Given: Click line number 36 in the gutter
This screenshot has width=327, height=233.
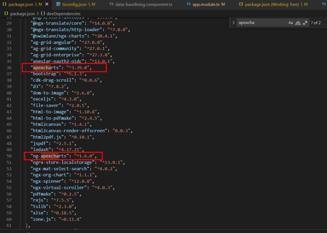Looking at the screenshot, I should click(9, 67).
